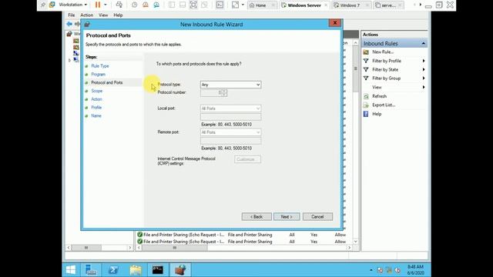Click the full screen mode icon
Image resolution: width=493 pixels, height=277 pixels.
pos(193,5)
